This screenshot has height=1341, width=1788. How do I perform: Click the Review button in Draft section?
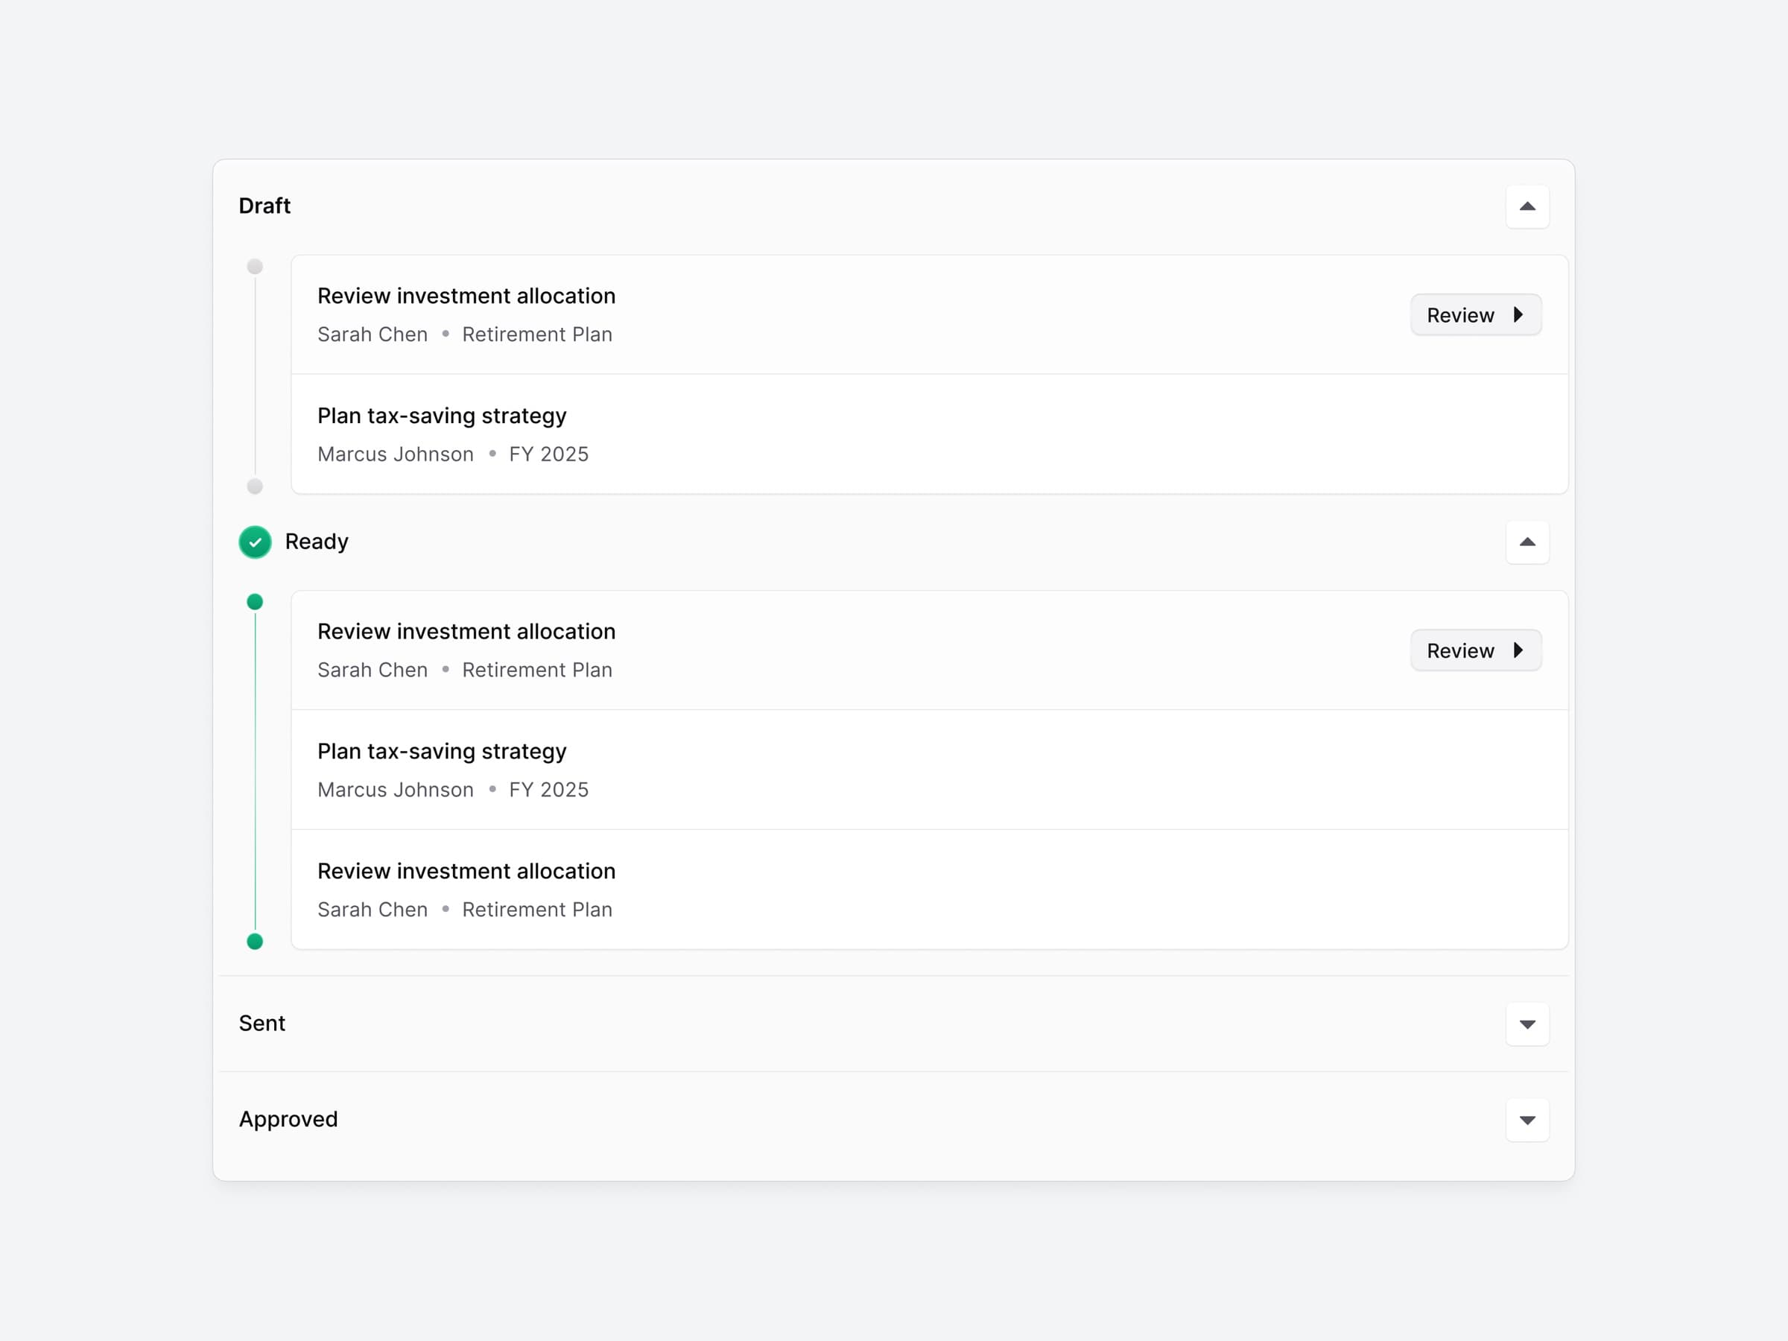[1476, 314]
